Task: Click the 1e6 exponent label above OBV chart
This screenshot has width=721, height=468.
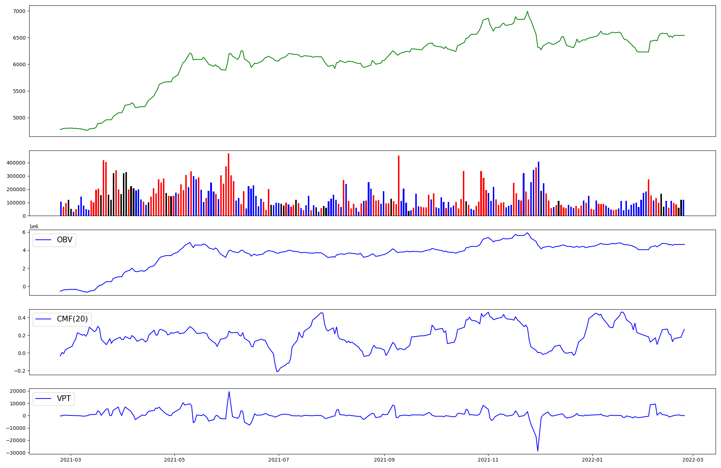Action: tap(34, 226)
